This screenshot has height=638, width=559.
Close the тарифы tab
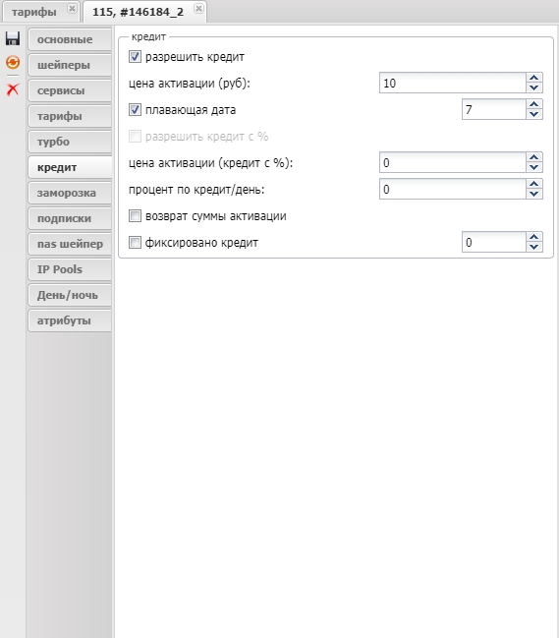pos(72,8)
